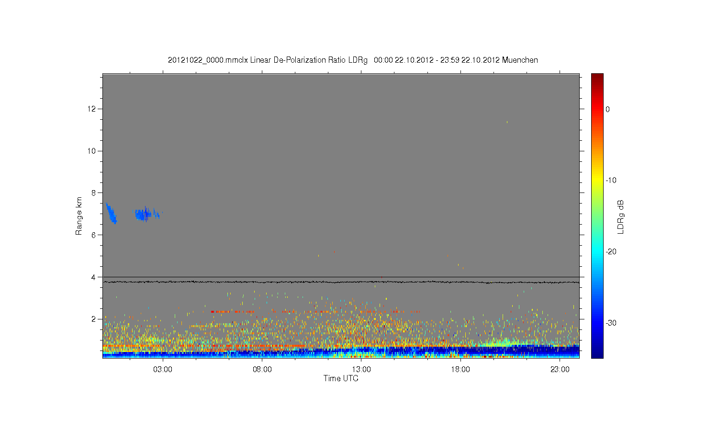The width and height of the screenshot is (718, 431).
Task: Click the 18:00 time tick label
Action: tap(460, 370)
